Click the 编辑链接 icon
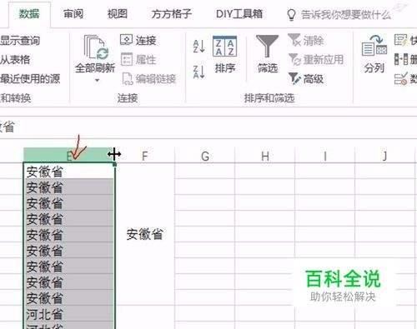417x329 pixels. (128, 79)
